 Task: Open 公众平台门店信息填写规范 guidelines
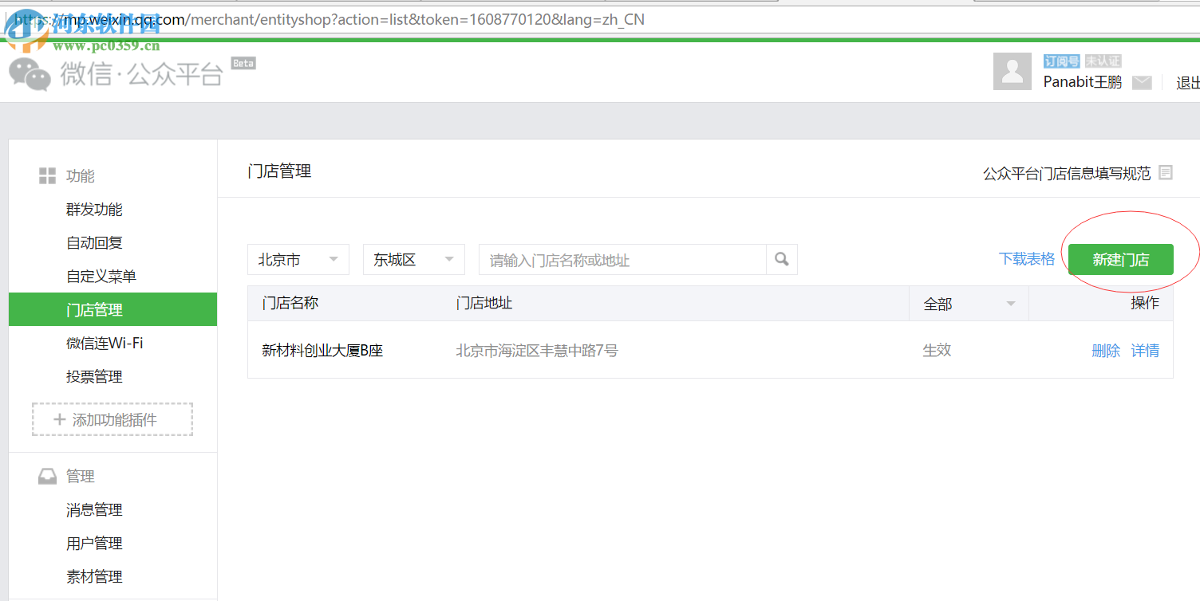1066,173
